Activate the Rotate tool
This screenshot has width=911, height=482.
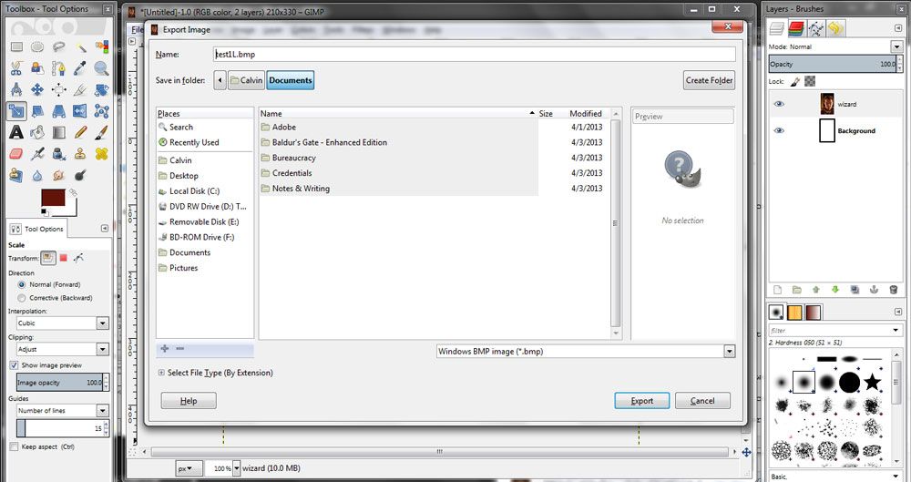pyautogui.click(x=102, y=89)
